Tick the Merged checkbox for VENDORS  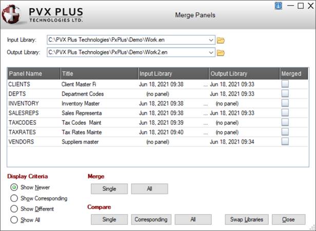pyautogui.click(x=285, y=141)
